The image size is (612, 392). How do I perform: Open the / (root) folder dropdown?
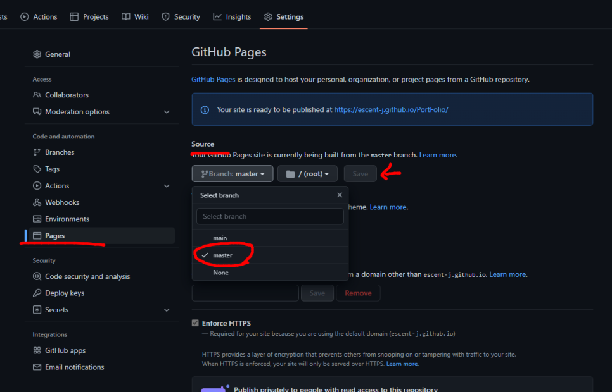coord(307,174)
